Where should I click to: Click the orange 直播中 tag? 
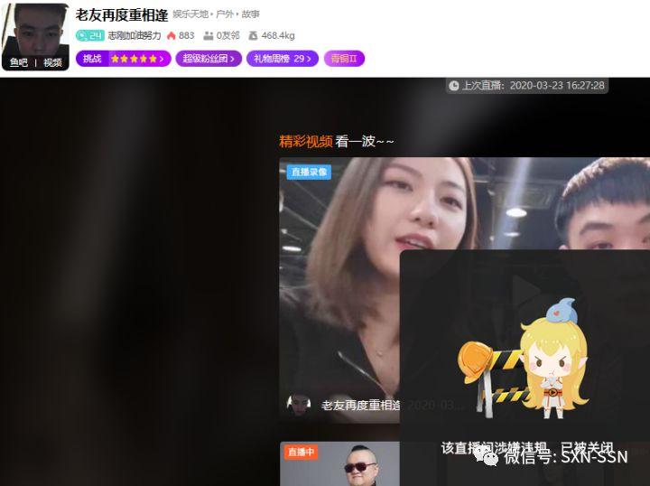click(x=301, y=452)
